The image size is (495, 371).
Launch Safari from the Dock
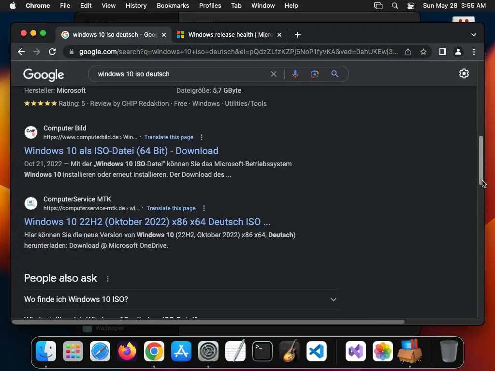click(x=100, y=351)
